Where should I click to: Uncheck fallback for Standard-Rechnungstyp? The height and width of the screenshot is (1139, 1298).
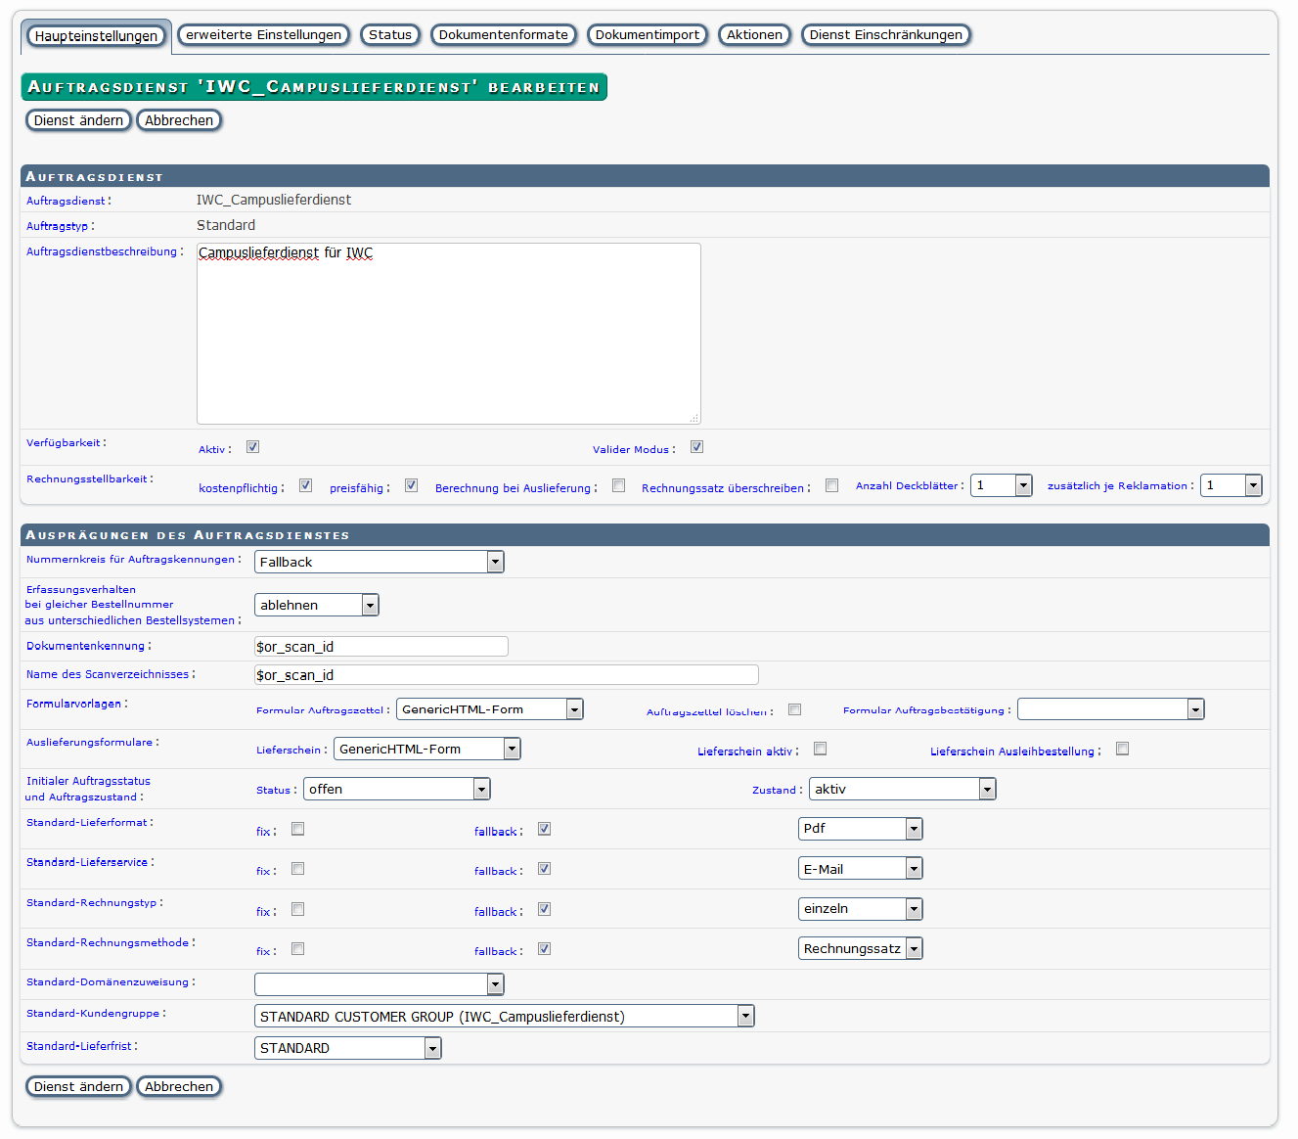[544, 909]
